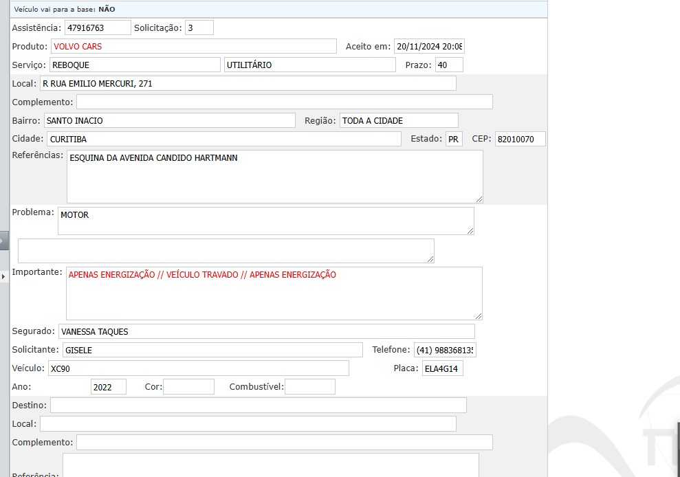680x477 pixels.
Task: Click the destination Local empty field
Action: point(248,424)
